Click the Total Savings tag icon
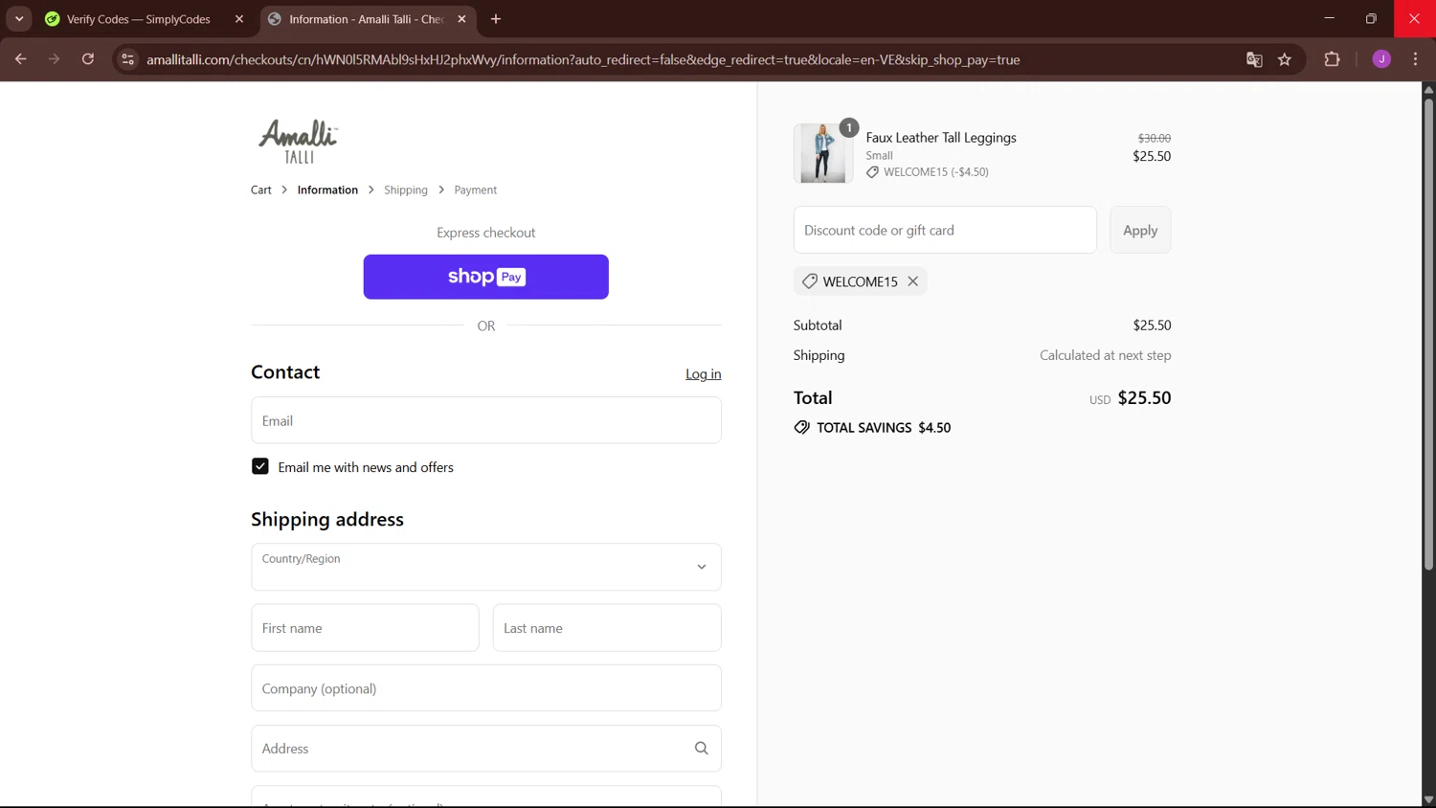This screenshot has width=1436, height=808. 802,427
